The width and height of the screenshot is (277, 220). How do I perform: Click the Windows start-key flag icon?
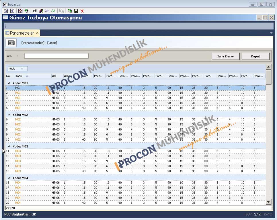pos(41,11)
